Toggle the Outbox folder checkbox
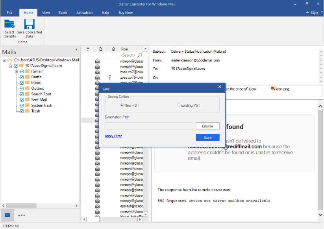Image resolution: width=324 pixels, height=229 pixels. point(22,89)
